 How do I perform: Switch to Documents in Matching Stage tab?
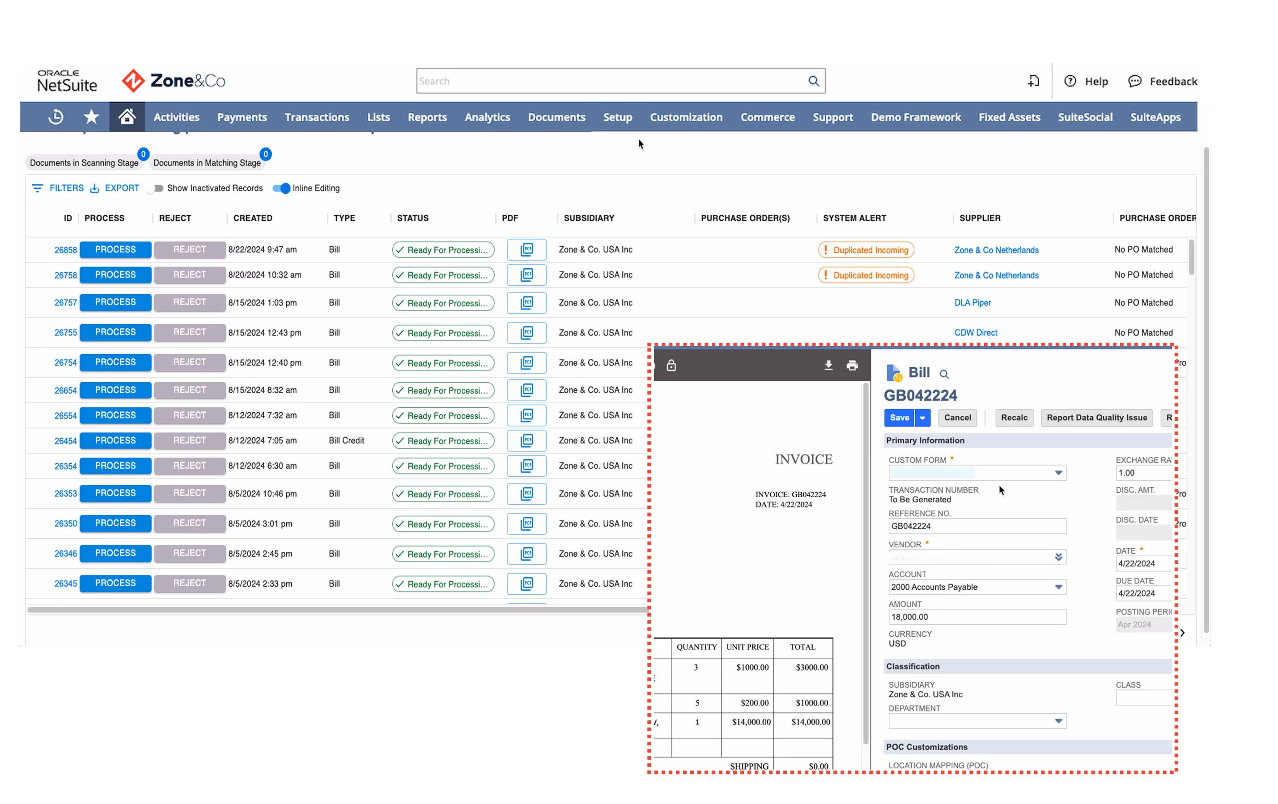point(207,162)
